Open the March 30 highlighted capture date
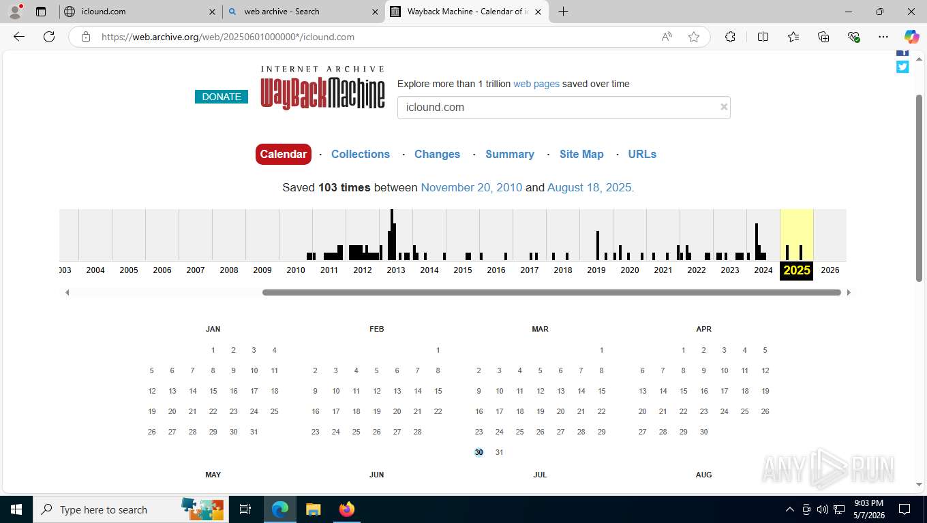The width and height of the screenshot is (927, 523). click(x=479, y=452)
